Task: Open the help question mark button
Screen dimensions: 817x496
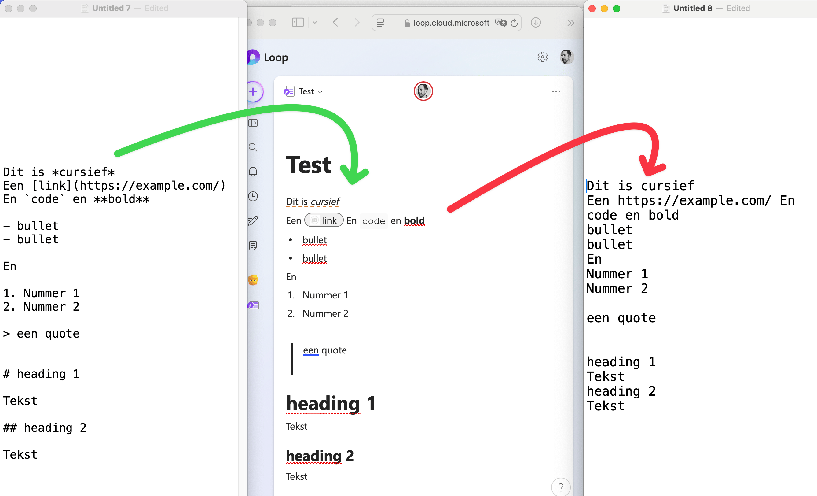Action: (x=561, y=487)
